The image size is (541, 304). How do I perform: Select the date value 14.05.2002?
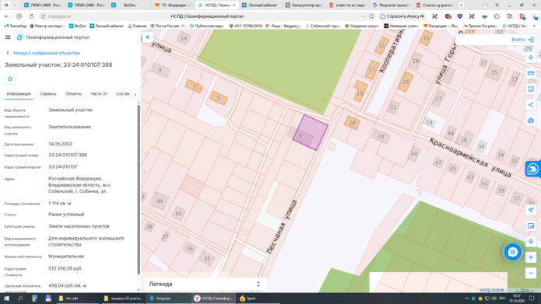61,144
